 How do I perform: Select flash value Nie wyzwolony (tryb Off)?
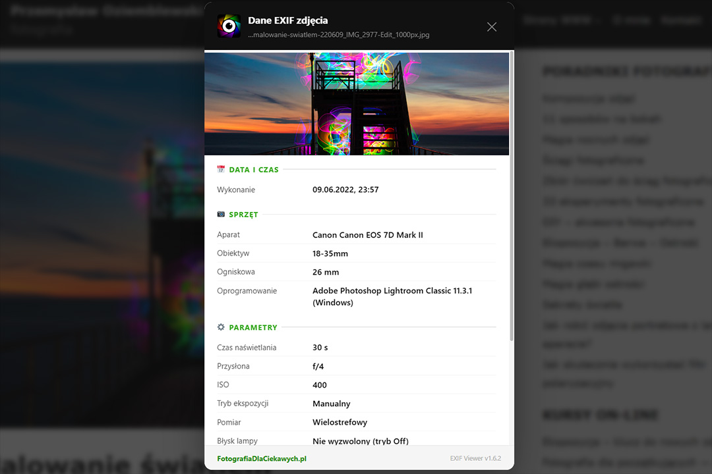pyautogui.click(x=361, y=441)
